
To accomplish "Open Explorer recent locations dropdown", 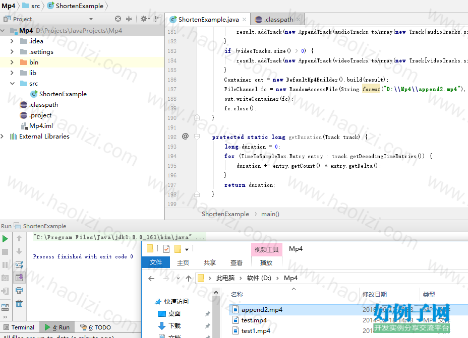I will point(178,279).
